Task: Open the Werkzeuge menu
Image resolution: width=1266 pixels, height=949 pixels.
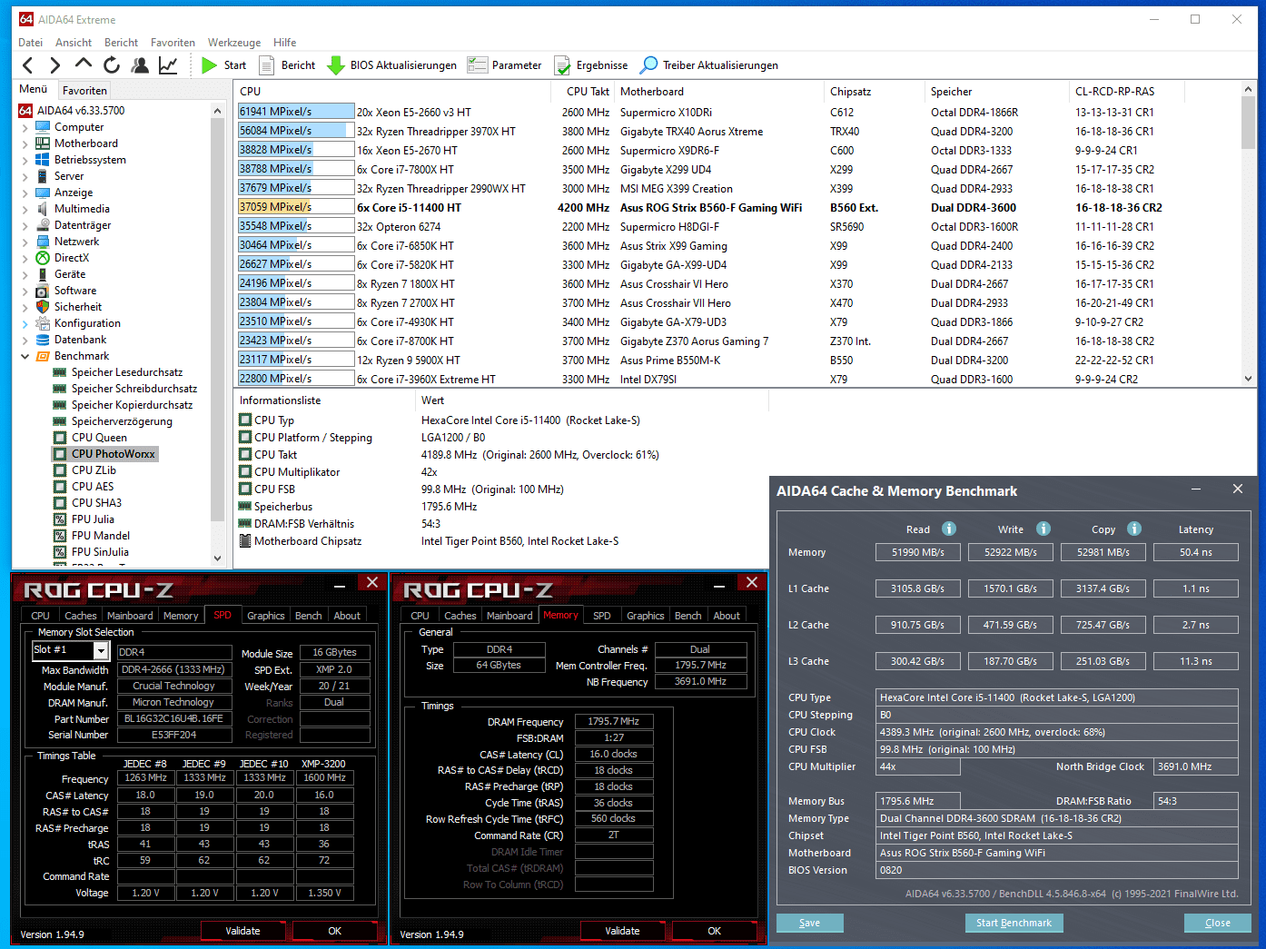Action: pyautogui.click(x=234, y=43)
